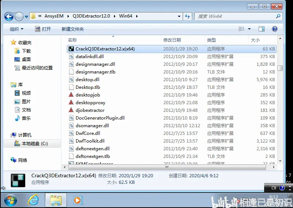Click 新建文件夹 button
Image resolution: width=293 pixels, height=208 pixels.
(72, 29)
